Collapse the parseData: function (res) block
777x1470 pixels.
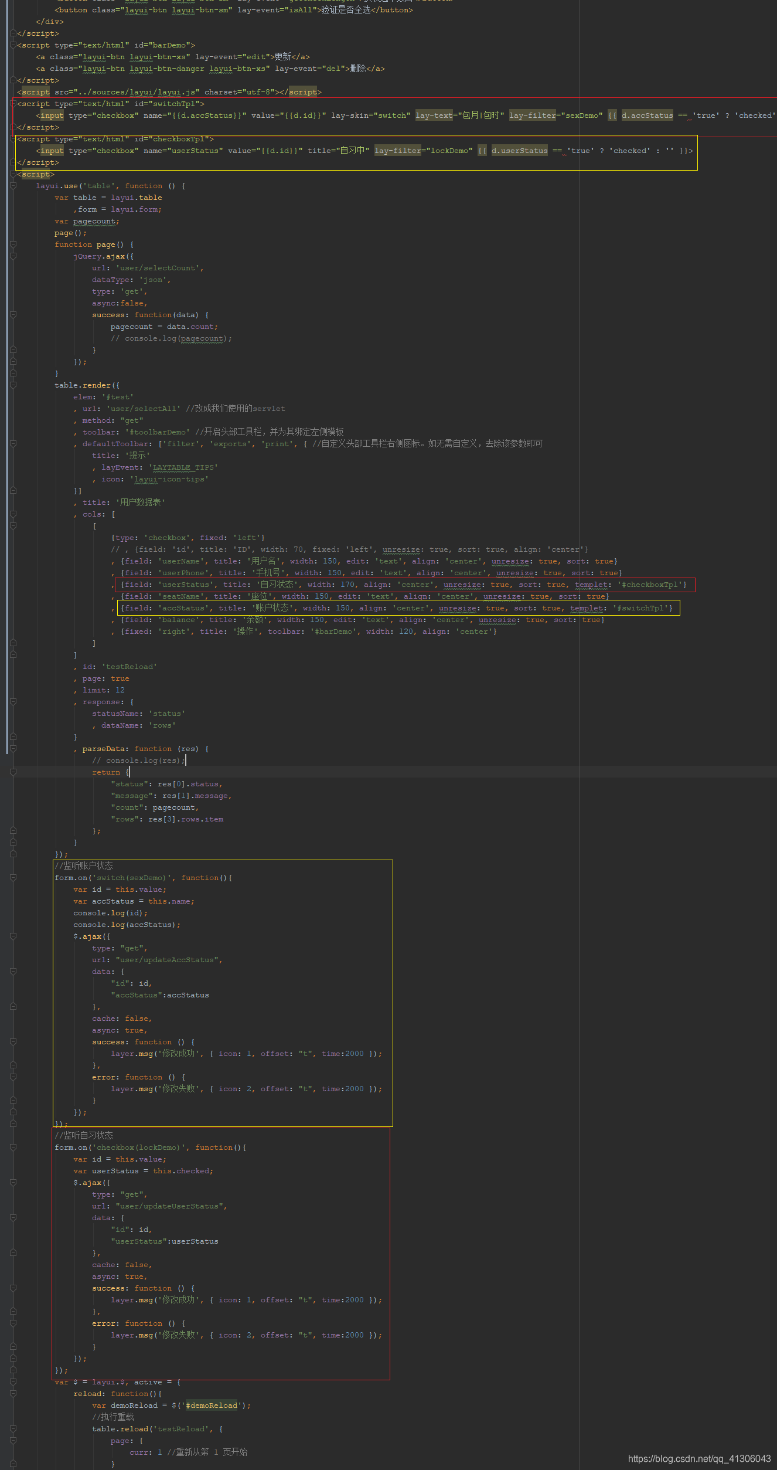coord(13,749)
